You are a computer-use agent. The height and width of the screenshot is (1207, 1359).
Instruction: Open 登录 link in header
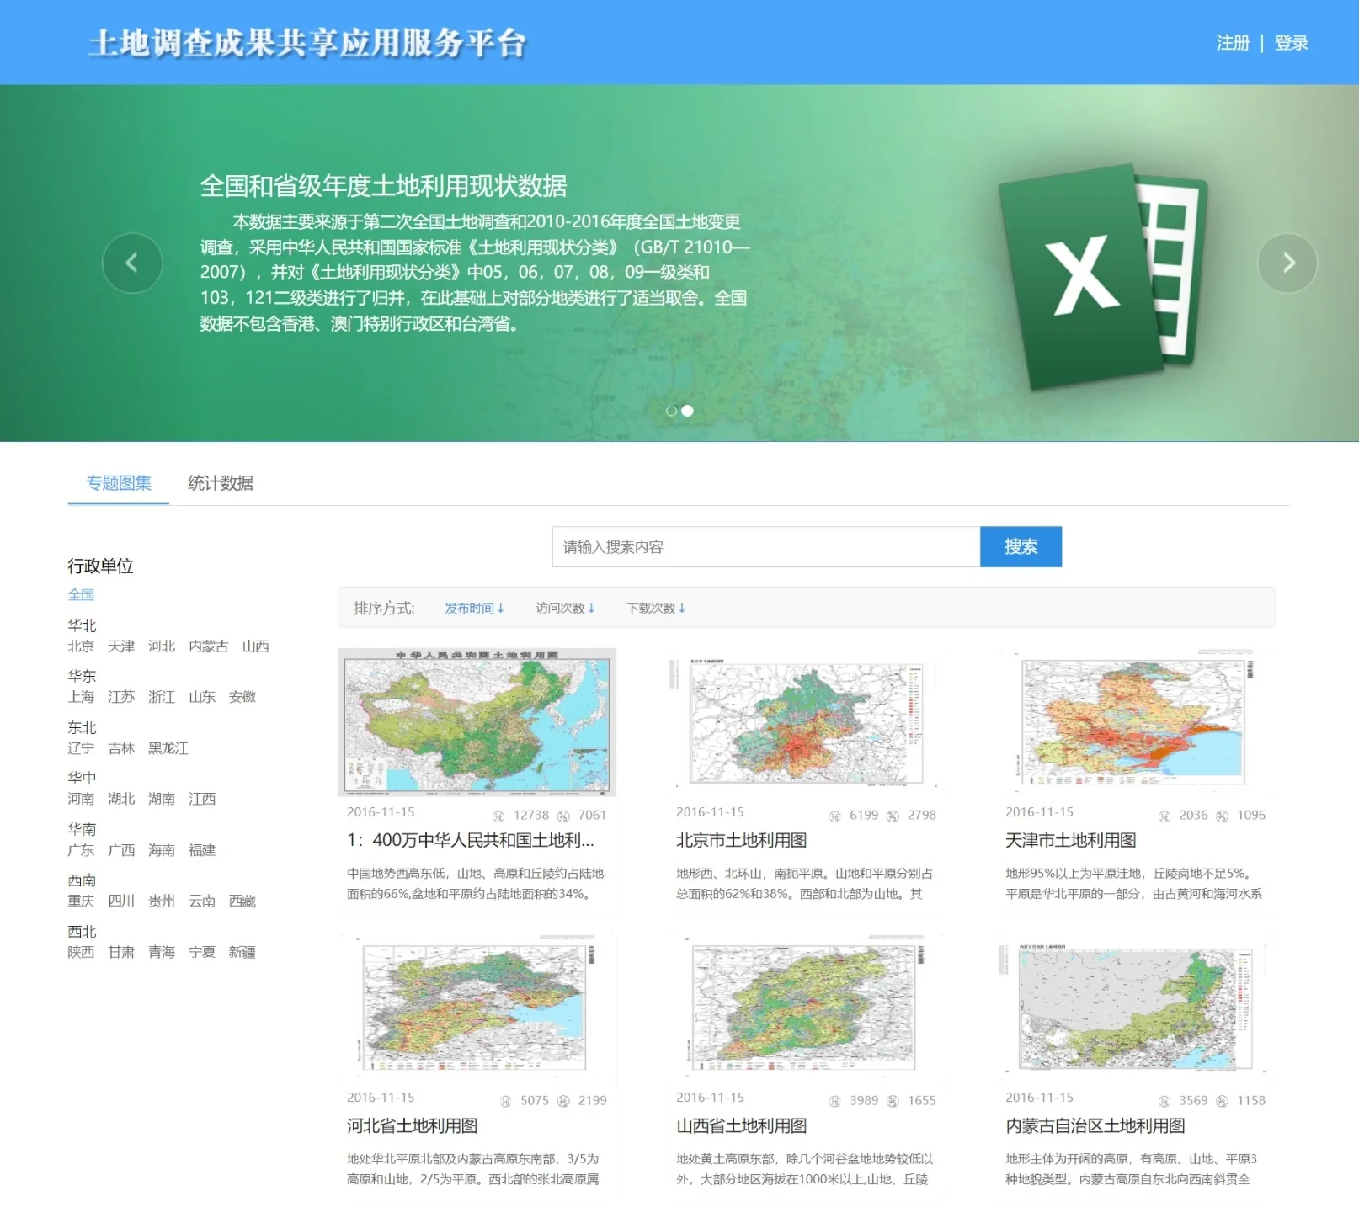tap(1291, 43)
